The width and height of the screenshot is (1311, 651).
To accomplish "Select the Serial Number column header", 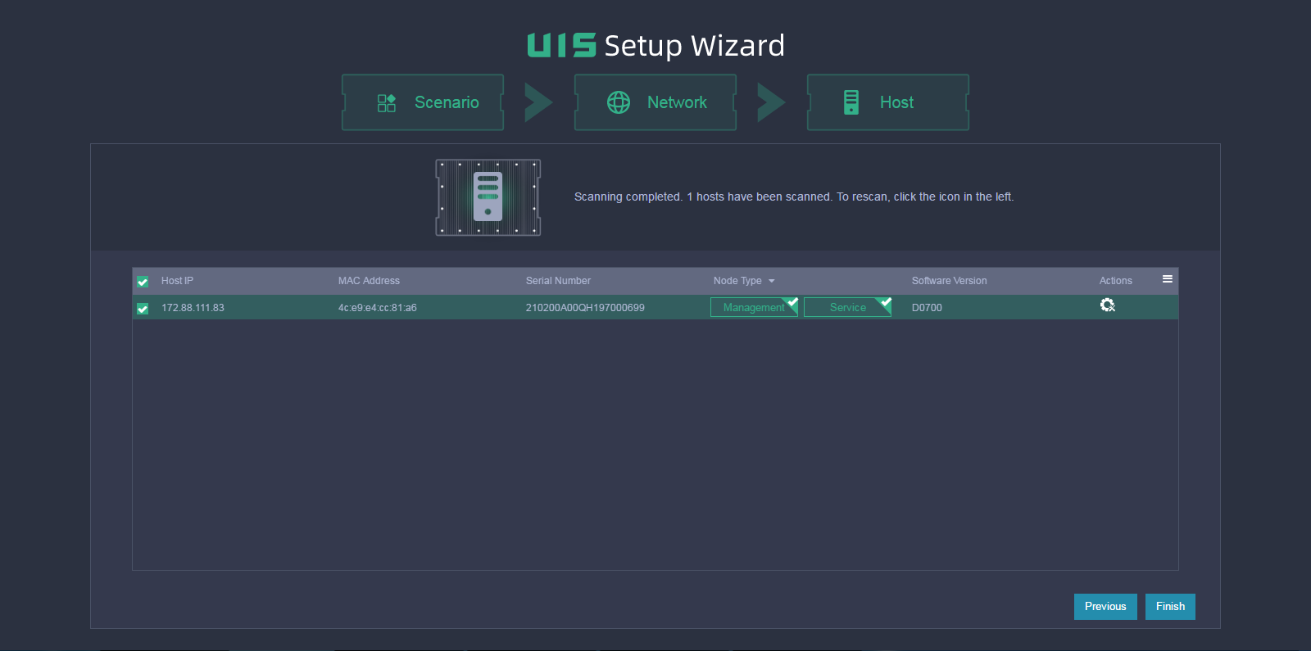I will click(558, 281).
